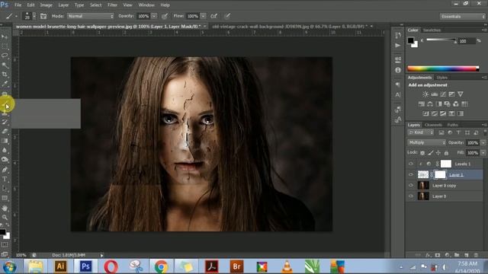Select the Magic Wand tool
This screenshot has height=274, width=488.
pos(5,65)
